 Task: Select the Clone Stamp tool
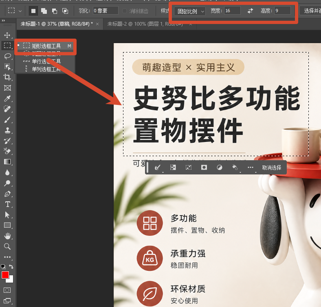(7, 131)
